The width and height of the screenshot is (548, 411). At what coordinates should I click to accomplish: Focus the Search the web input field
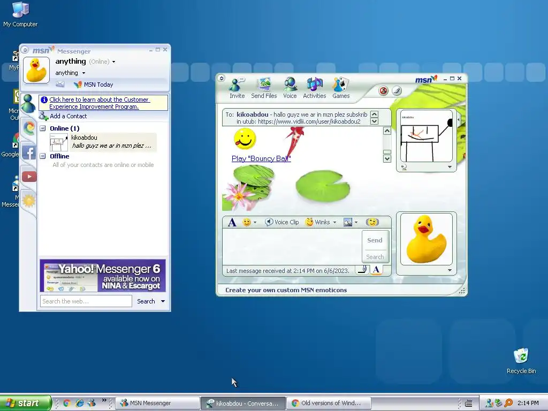86,301
